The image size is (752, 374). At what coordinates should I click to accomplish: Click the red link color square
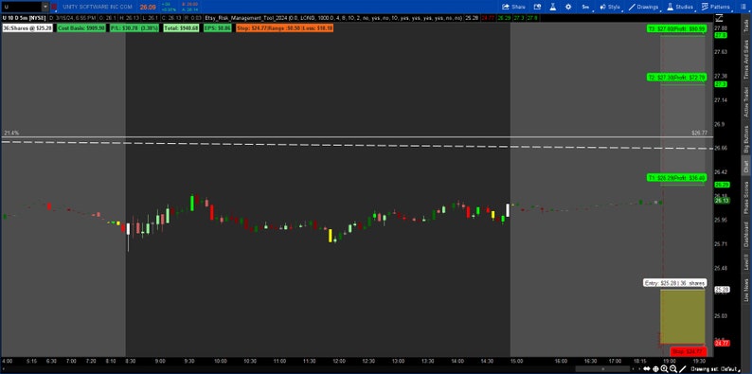point(54,7)
